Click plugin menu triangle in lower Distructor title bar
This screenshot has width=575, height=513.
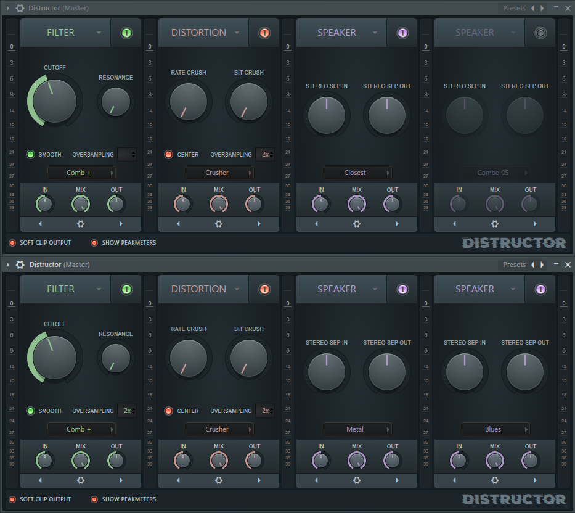pos(9,265)
